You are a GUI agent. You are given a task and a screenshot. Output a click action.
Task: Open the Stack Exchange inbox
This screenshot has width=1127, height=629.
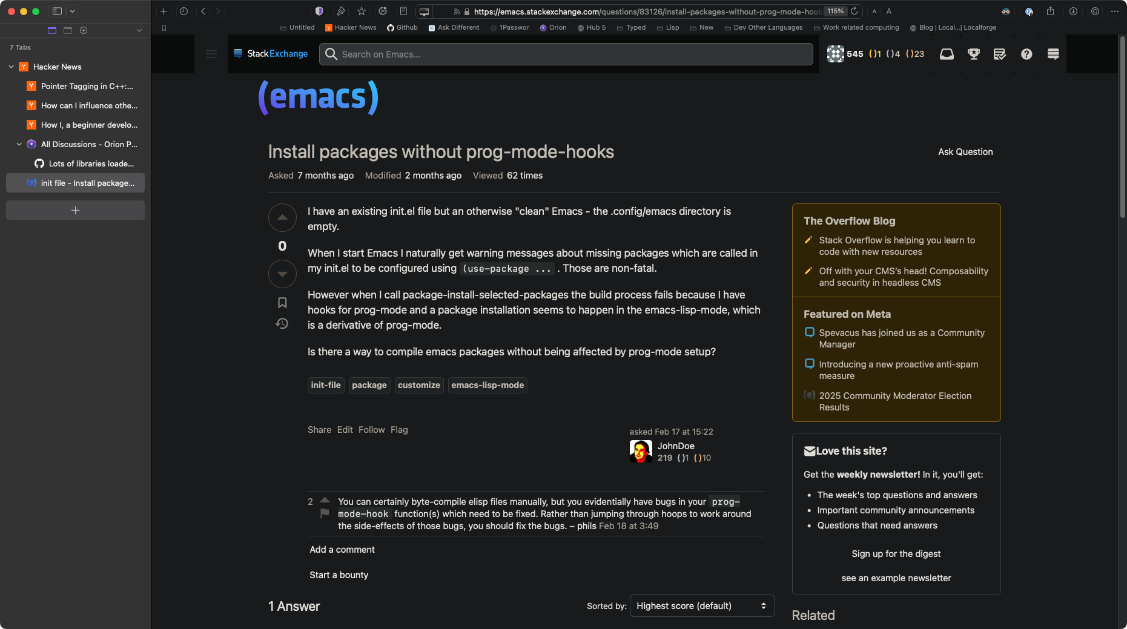pyautogui.click(x=947, y=54)
